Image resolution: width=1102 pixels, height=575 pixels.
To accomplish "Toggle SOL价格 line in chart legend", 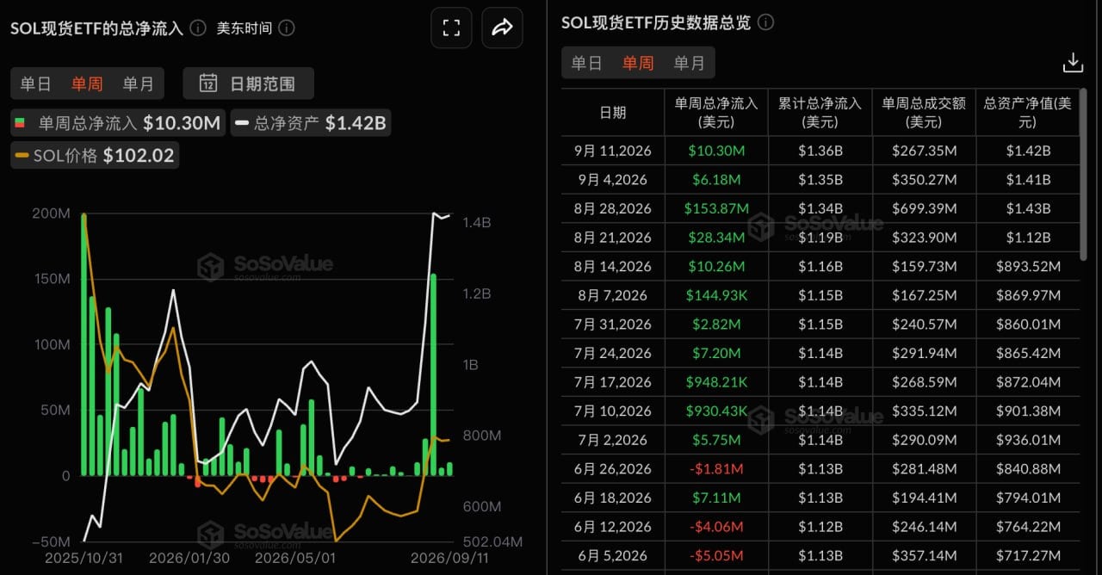I will [95, 156].
